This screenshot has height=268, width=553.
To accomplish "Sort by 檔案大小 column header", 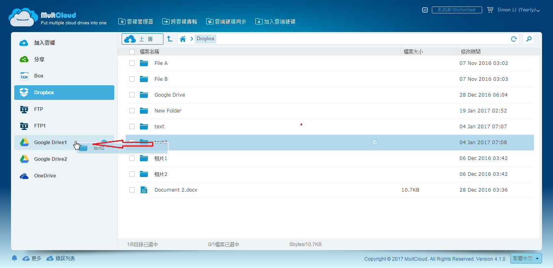I will click(x=413, y=52).
